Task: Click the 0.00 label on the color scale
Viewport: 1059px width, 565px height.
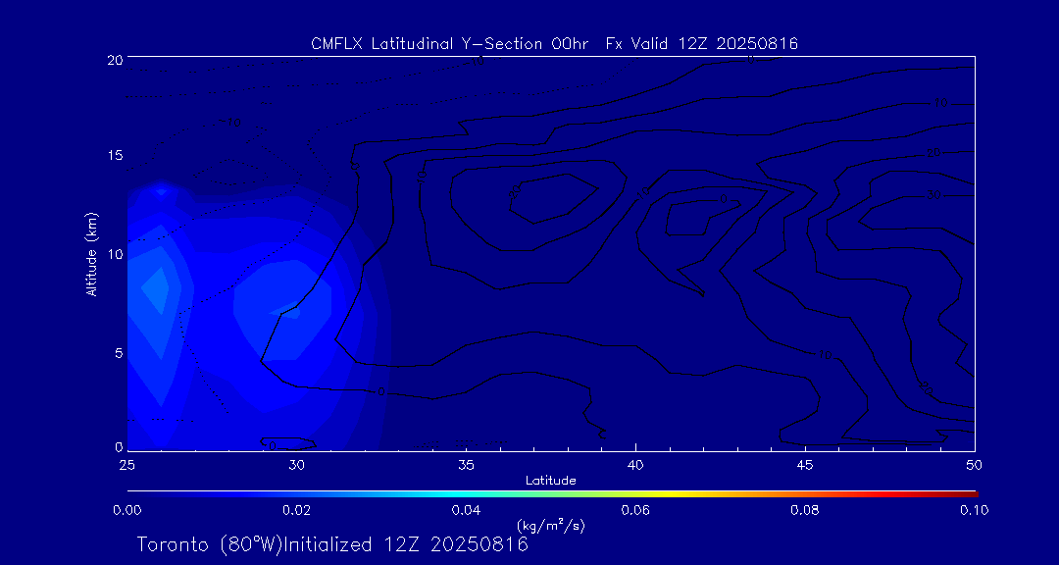Action: pyautogui.click(x=127, y=510)
